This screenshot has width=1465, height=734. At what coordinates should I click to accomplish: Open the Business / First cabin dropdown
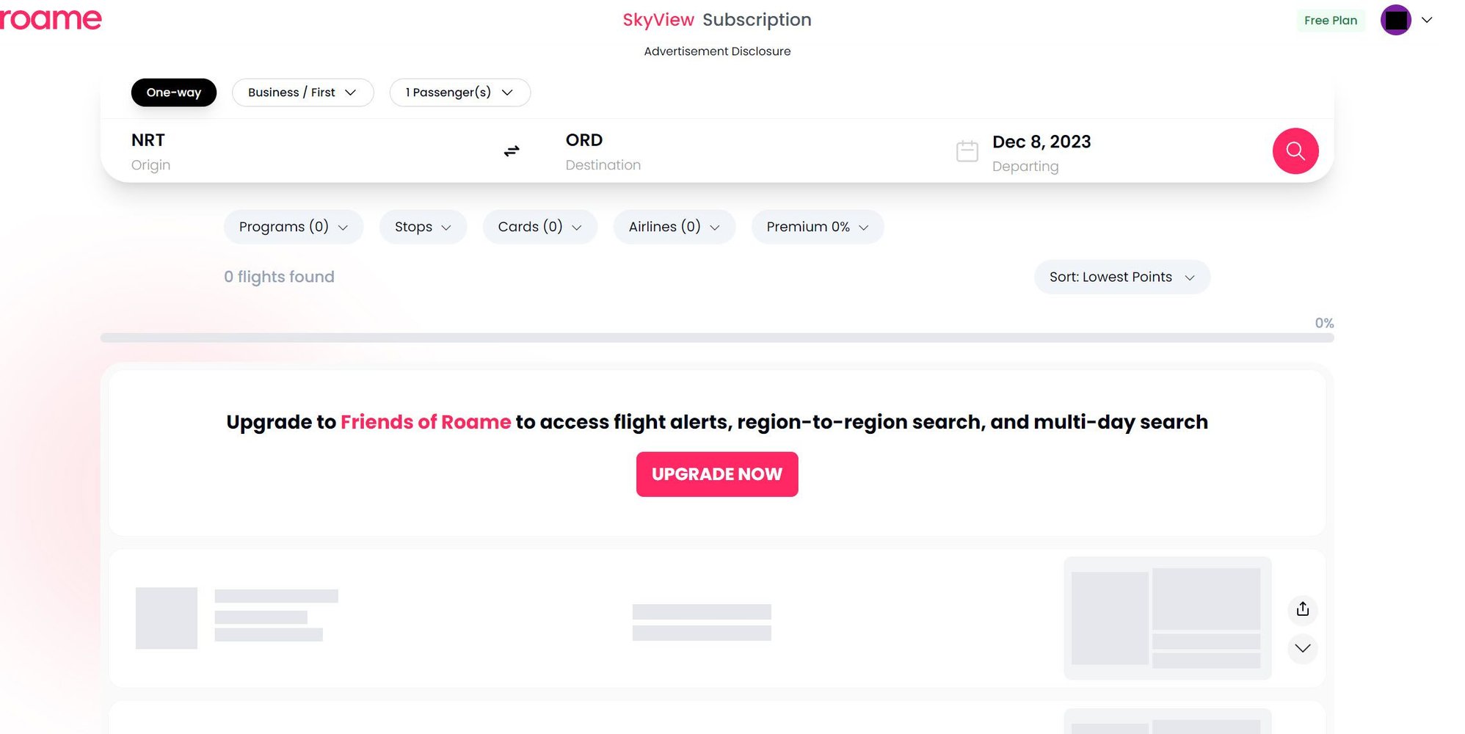pos(302,92)
